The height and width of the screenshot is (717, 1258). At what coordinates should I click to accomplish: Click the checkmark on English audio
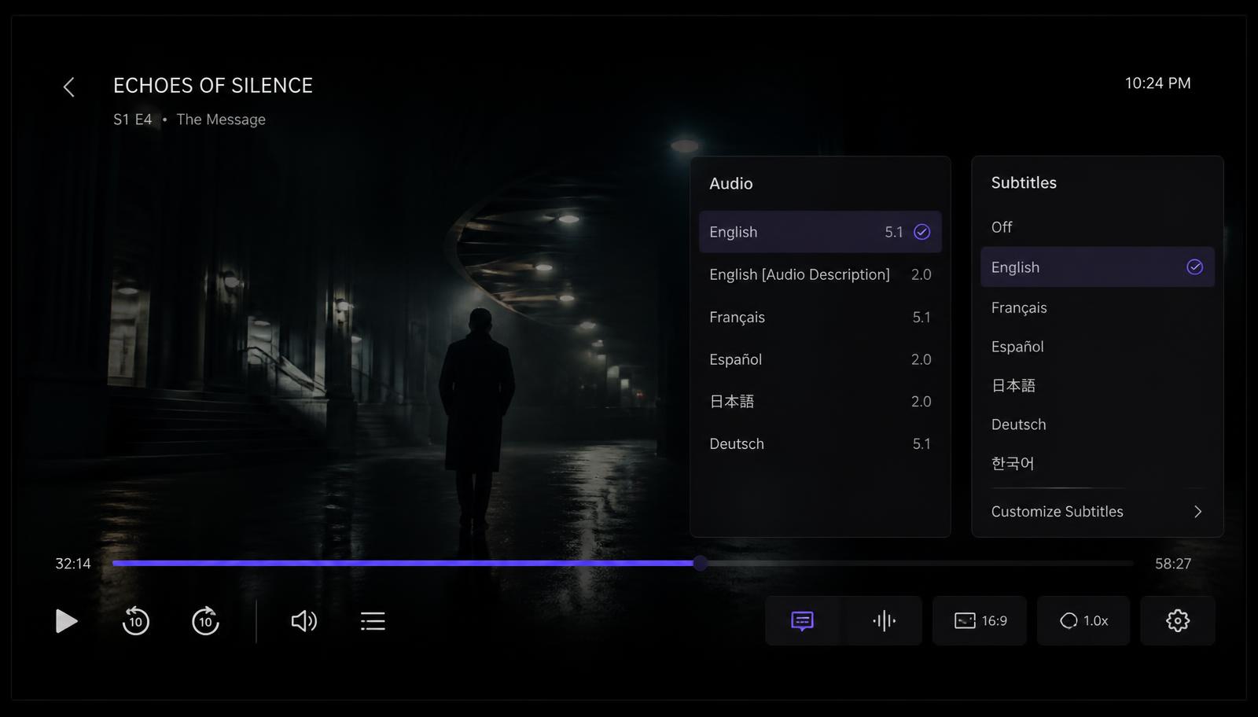921,232
